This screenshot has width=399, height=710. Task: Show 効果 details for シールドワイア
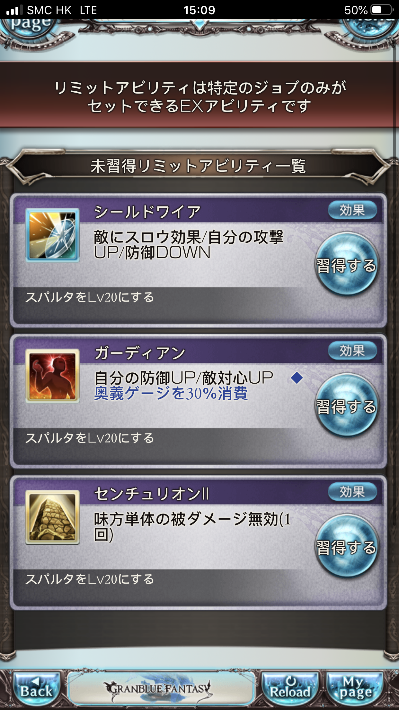[x=352, y=210]
